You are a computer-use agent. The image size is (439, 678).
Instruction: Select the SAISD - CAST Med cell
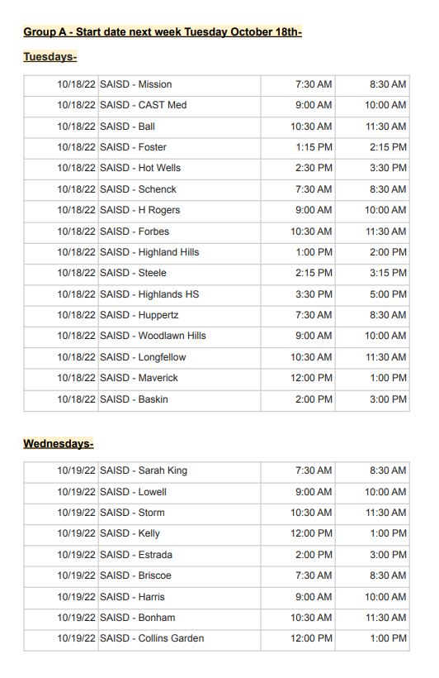point(179,106)
